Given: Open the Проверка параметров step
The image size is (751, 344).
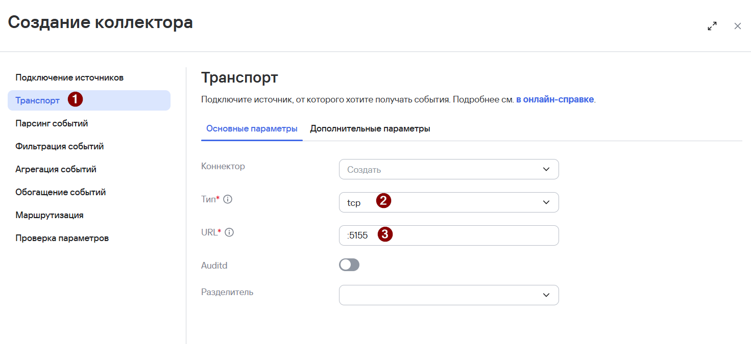Looking at the screenshot, I should pos(62,238).
